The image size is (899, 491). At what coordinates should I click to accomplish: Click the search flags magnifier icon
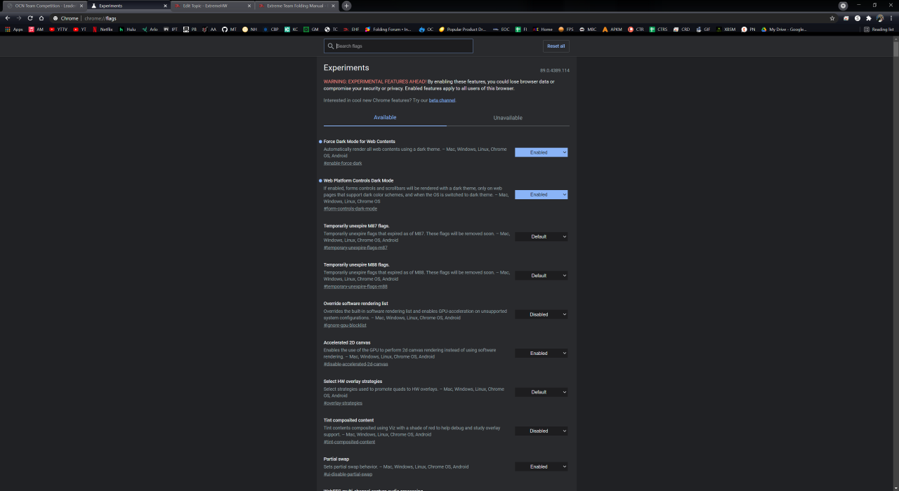330,46
